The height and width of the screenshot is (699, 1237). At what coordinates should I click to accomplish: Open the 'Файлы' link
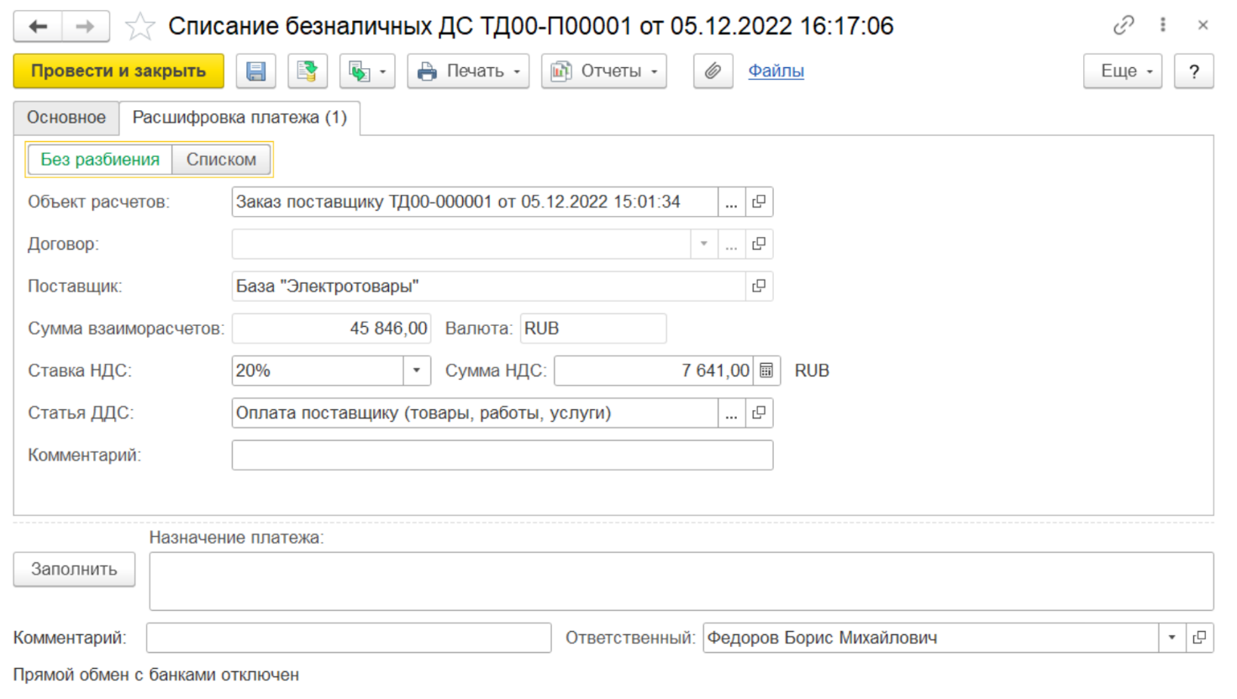pos(776,71)
